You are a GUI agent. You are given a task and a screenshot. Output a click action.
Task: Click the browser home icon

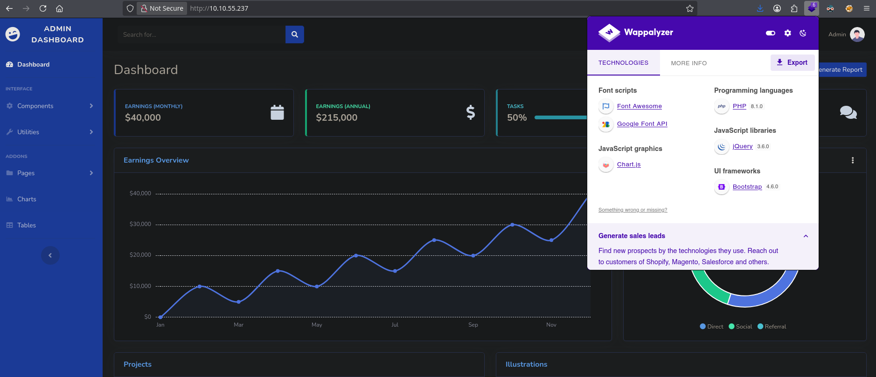(x=59, y=8)
